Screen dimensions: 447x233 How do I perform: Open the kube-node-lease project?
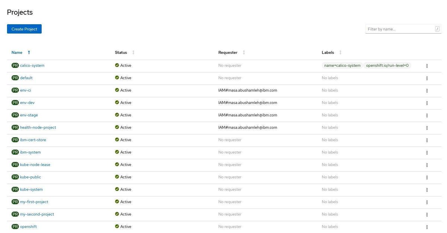click(x=35, y=164)
